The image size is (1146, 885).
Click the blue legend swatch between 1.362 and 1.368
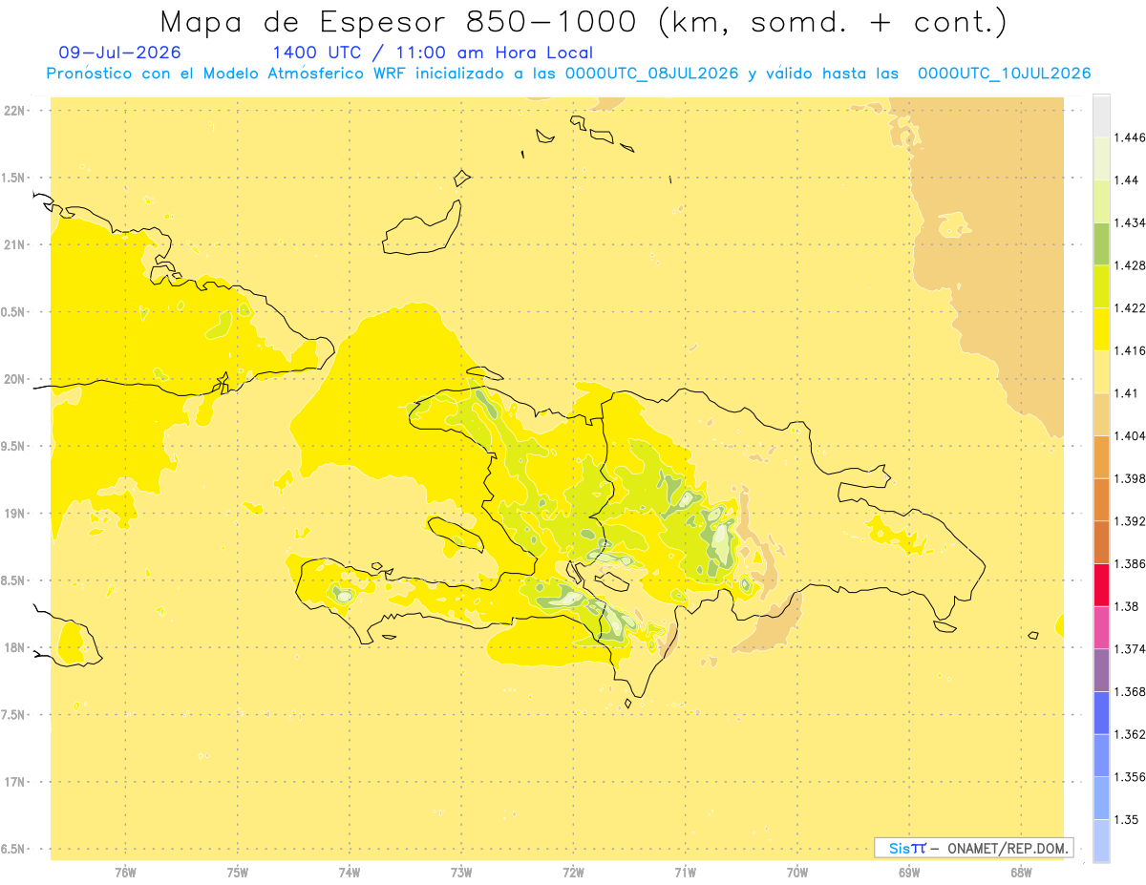tap(1101, 712)
